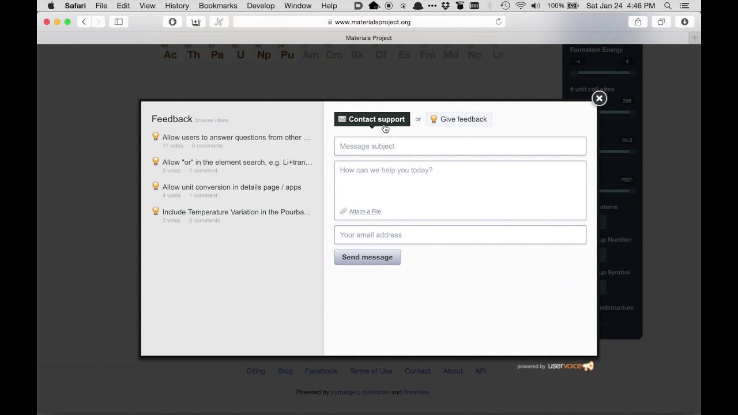The image size is (738, 415).
Task: Click the Attach a File link
Action: pos(365,212)
